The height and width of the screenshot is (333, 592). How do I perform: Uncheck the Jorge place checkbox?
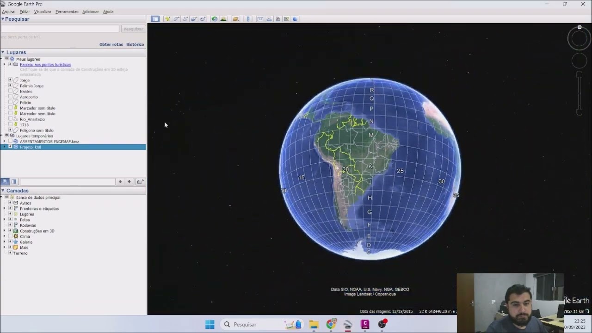click(x=10, y=80)
